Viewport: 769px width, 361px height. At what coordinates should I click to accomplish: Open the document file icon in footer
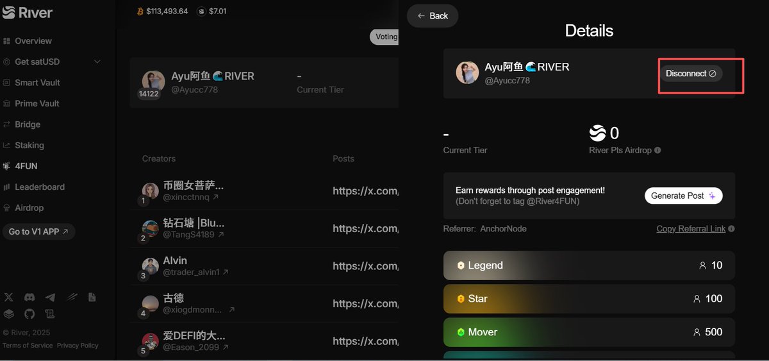tap(92, 298)
